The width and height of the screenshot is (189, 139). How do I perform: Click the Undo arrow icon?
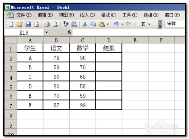[x=116, y=24]
